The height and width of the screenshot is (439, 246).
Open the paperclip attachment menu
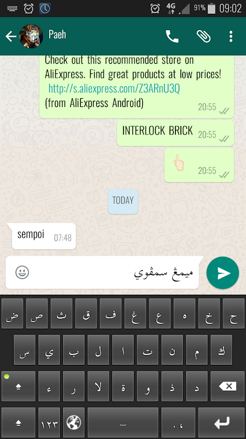[203, 36]
